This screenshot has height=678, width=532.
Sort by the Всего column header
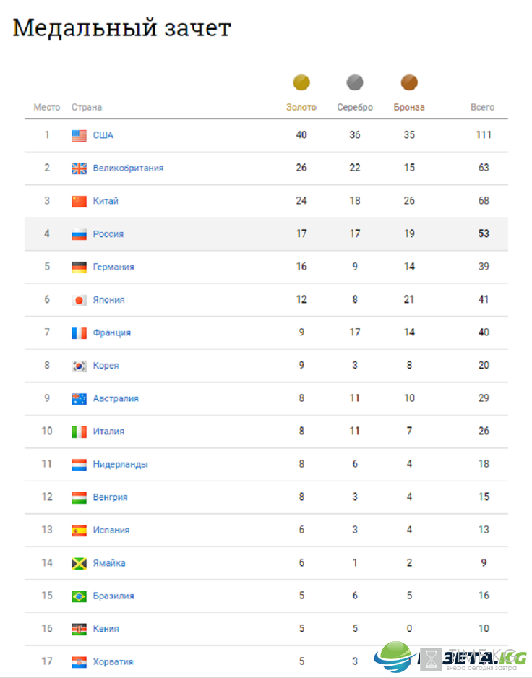click(482, 107)
